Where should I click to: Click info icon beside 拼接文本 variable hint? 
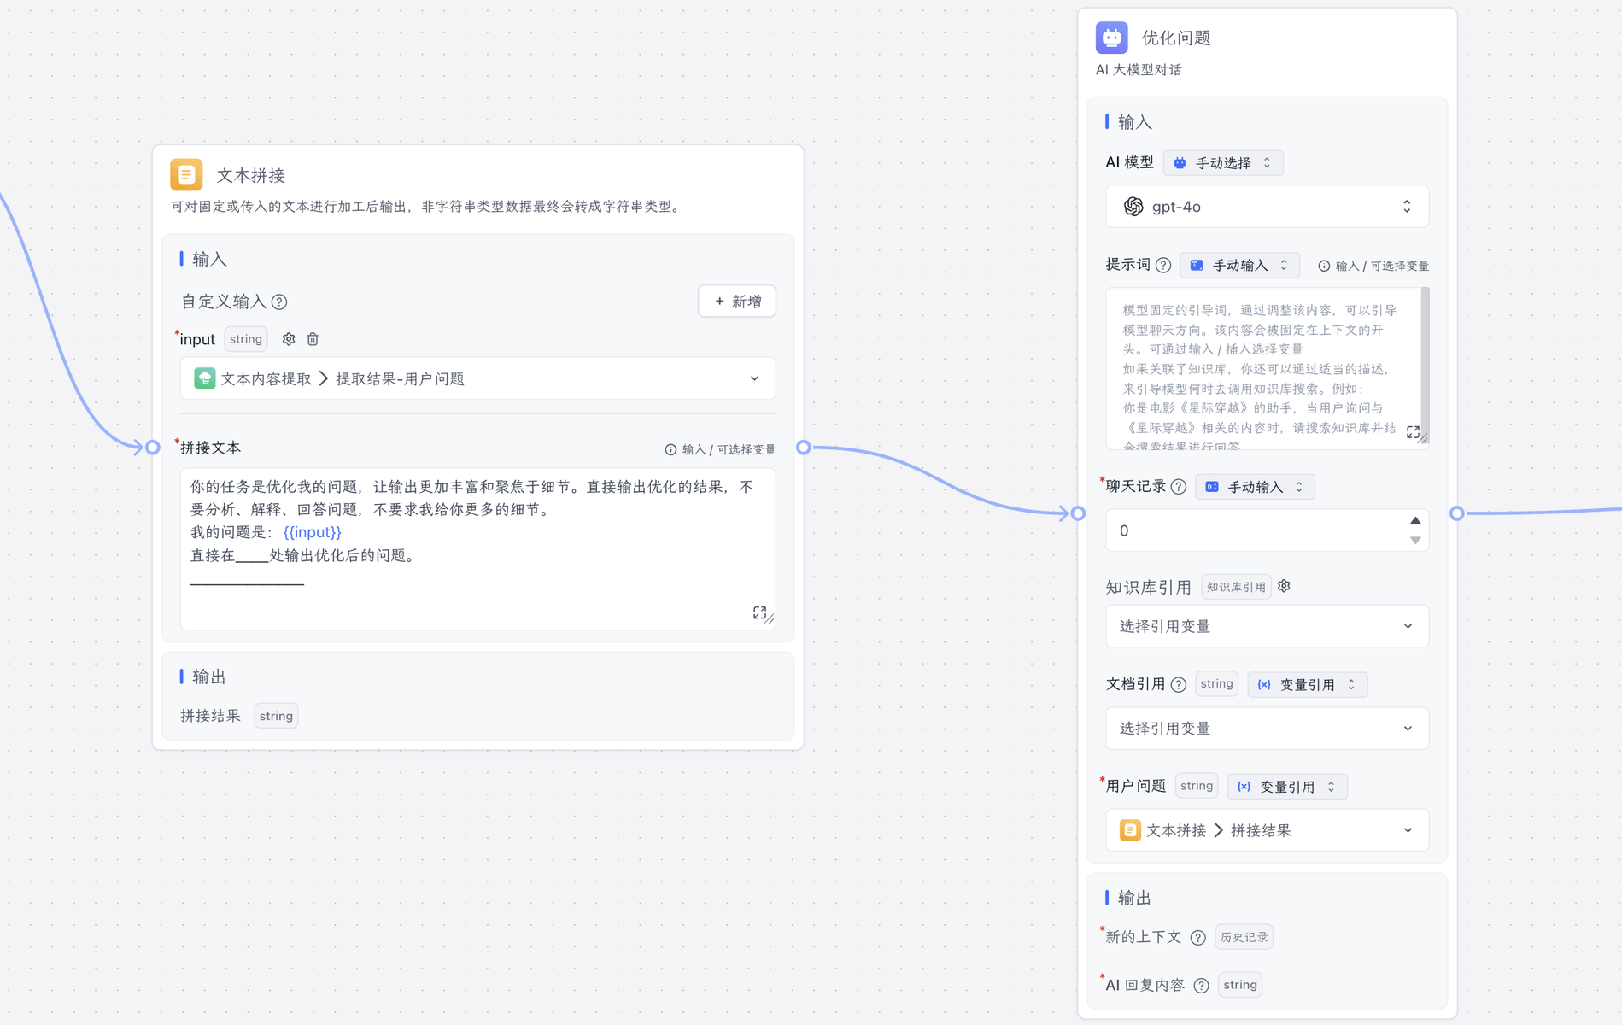pos(670,449)
